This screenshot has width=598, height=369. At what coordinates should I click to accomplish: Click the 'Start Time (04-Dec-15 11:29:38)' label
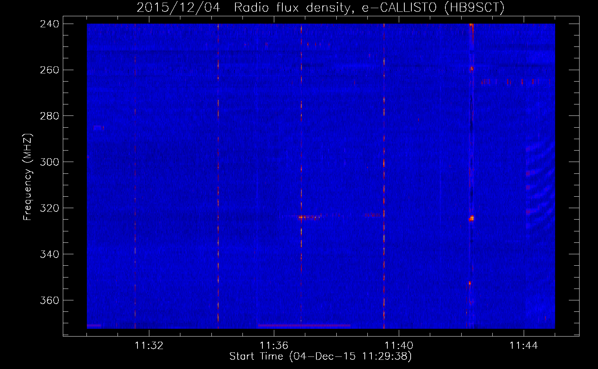click(320, 356)
